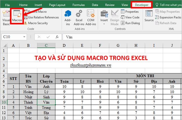
Task: Switch to the Review tab
Action: [110, 5]
